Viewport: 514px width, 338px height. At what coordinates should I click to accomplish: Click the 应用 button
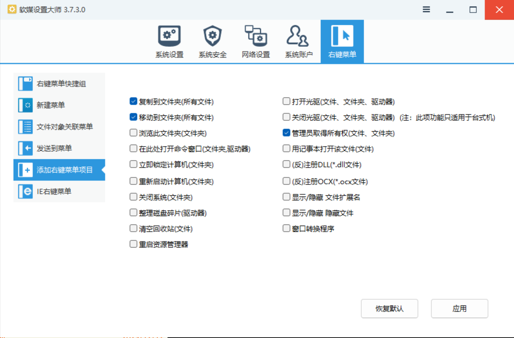[x=459, y=309]
